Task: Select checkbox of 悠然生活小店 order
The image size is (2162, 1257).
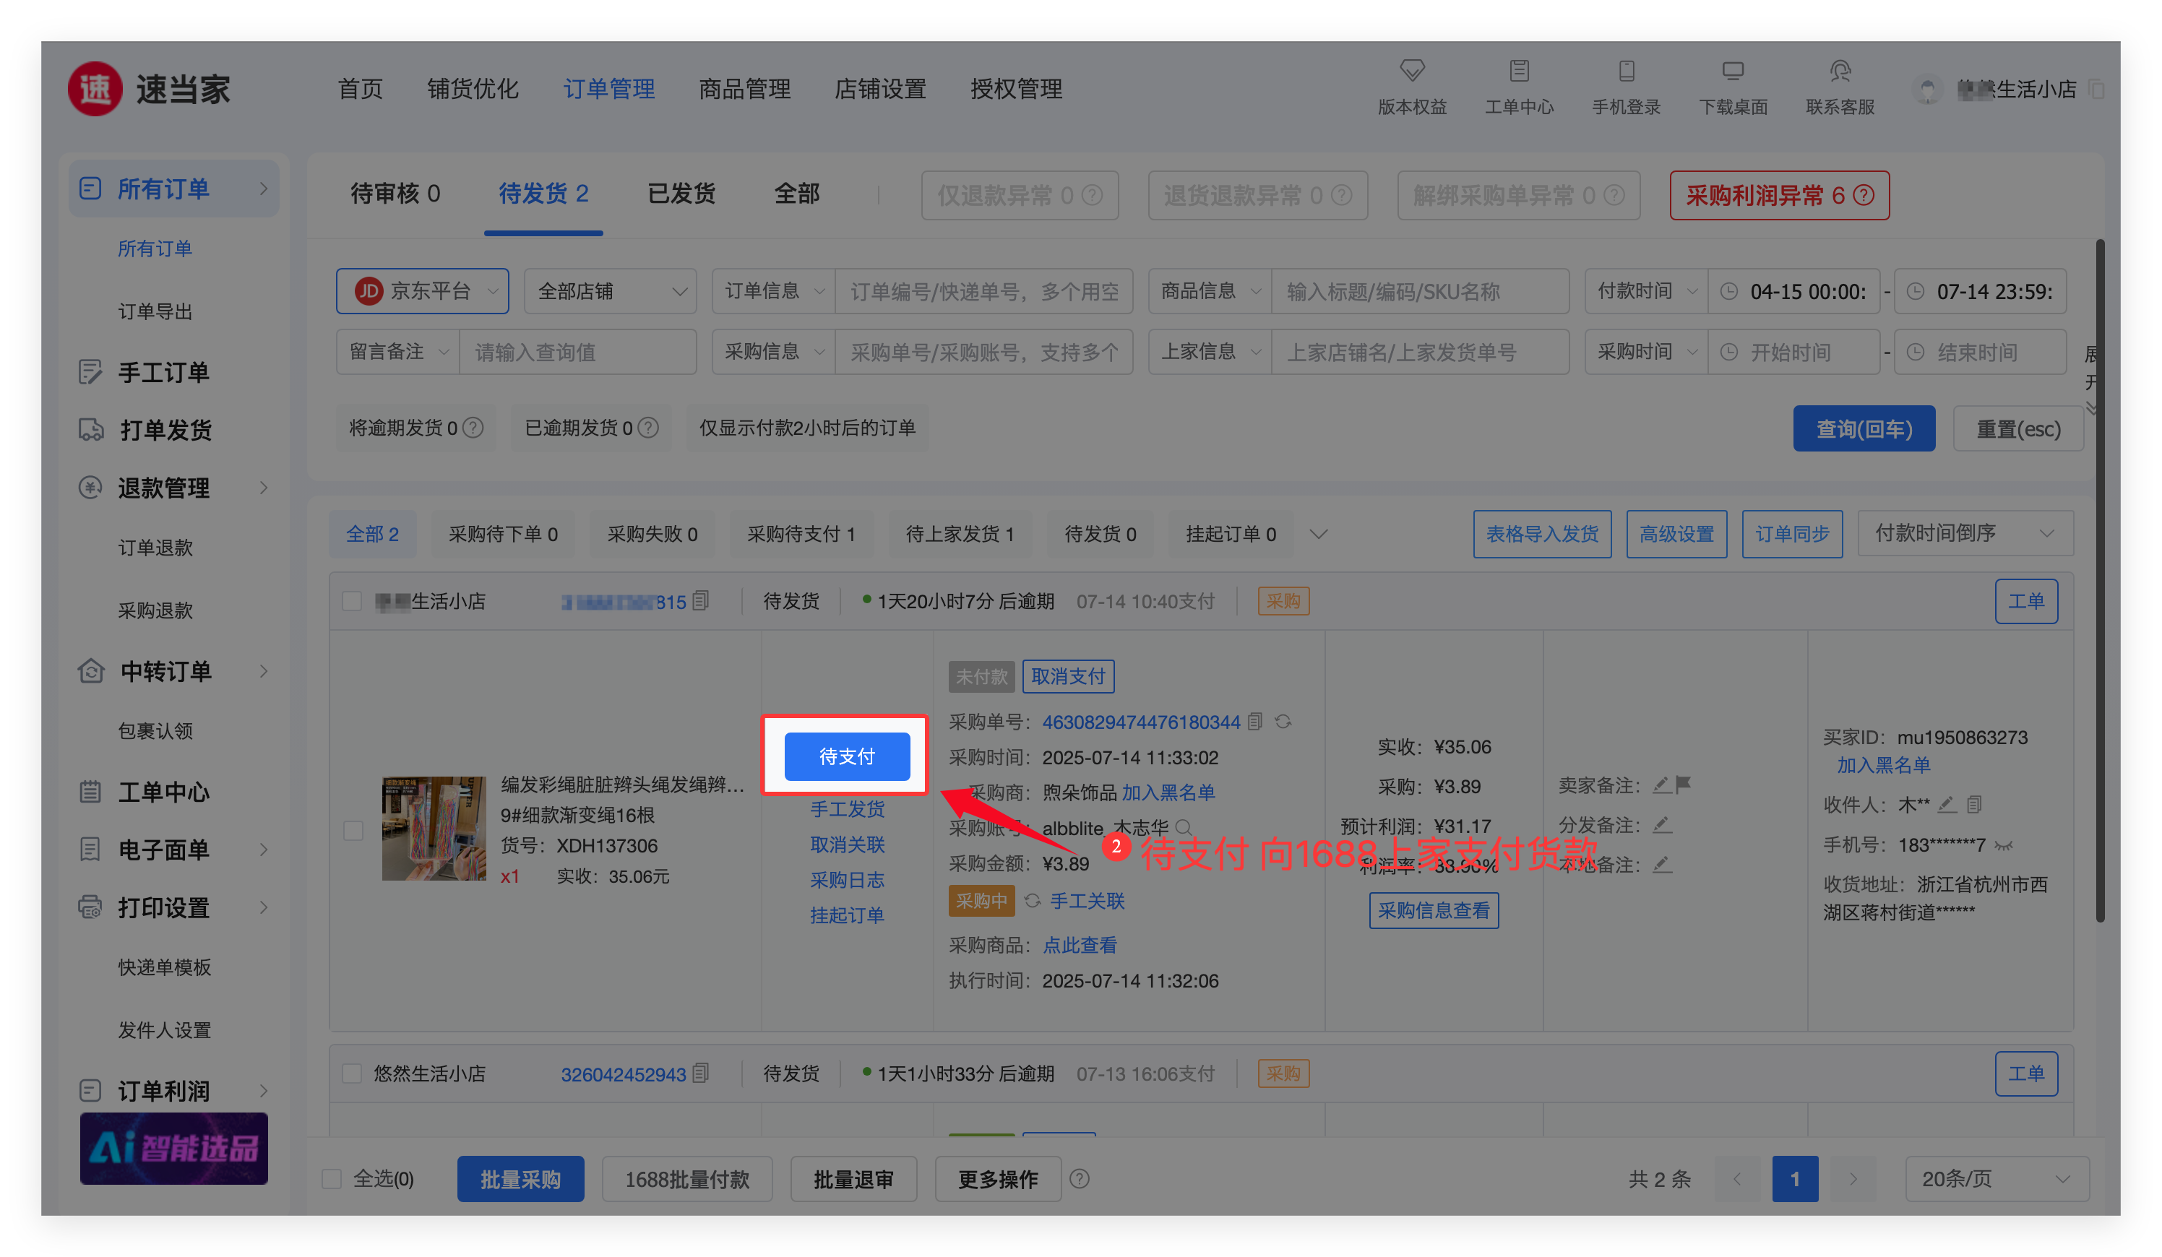Action: pos(352,1074)
